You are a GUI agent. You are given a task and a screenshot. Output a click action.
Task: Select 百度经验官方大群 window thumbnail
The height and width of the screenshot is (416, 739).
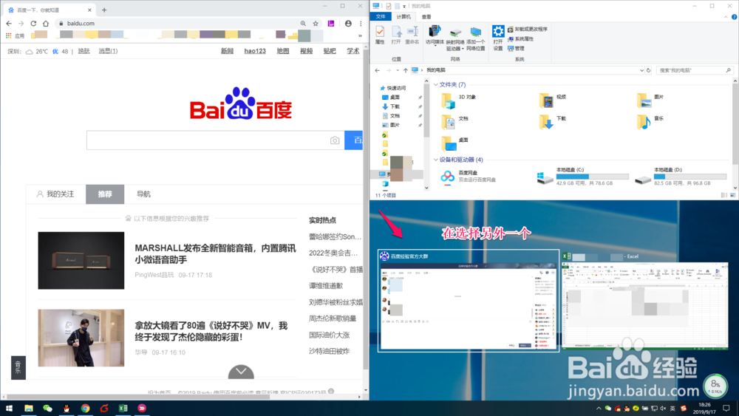(x=469, y=301)
